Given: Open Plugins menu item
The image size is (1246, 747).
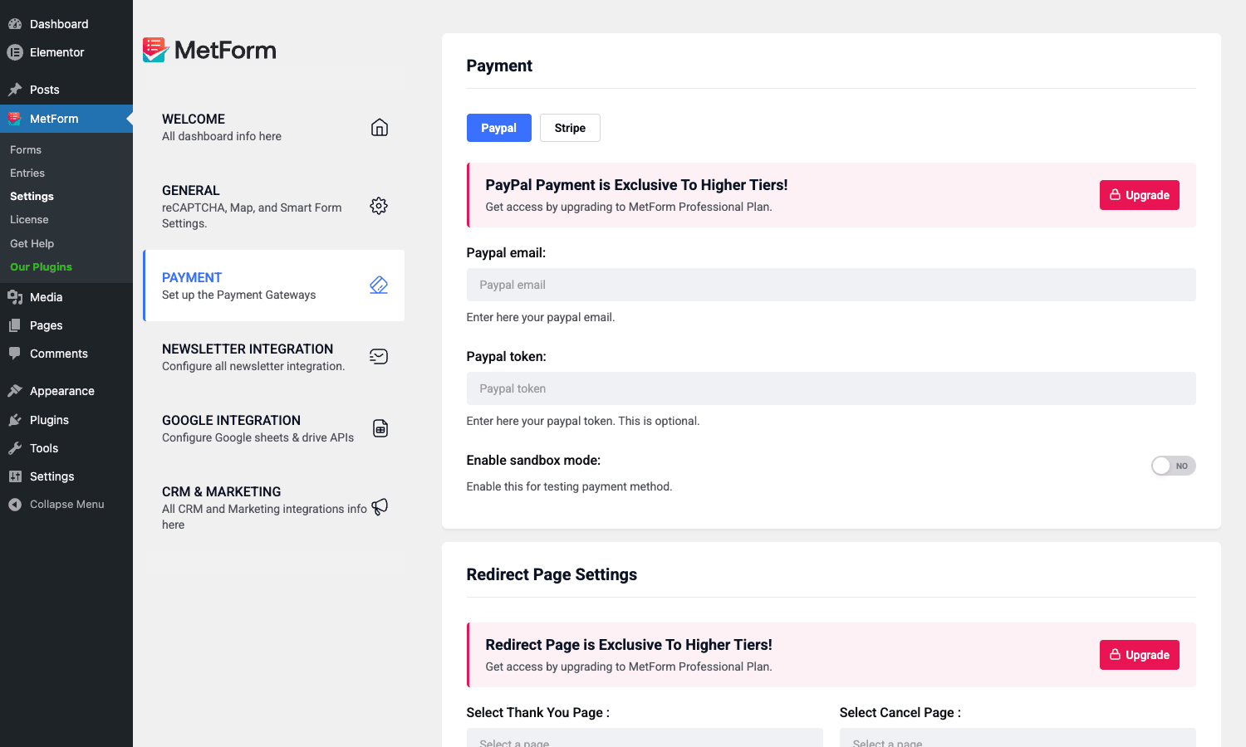Looking at the screenshot, I should click(x=66, y=420).
